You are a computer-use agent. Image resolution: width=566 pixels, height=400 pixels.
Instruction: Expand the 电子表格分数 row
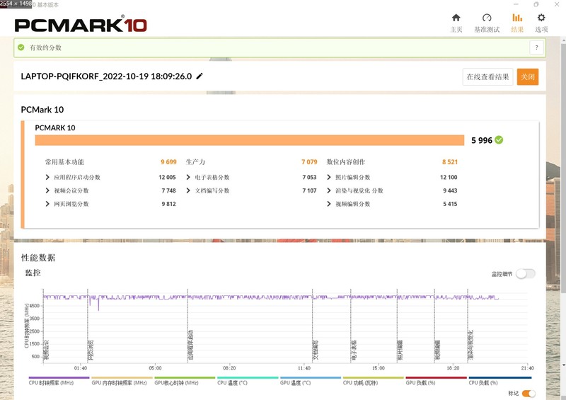[x=188, y=178]
